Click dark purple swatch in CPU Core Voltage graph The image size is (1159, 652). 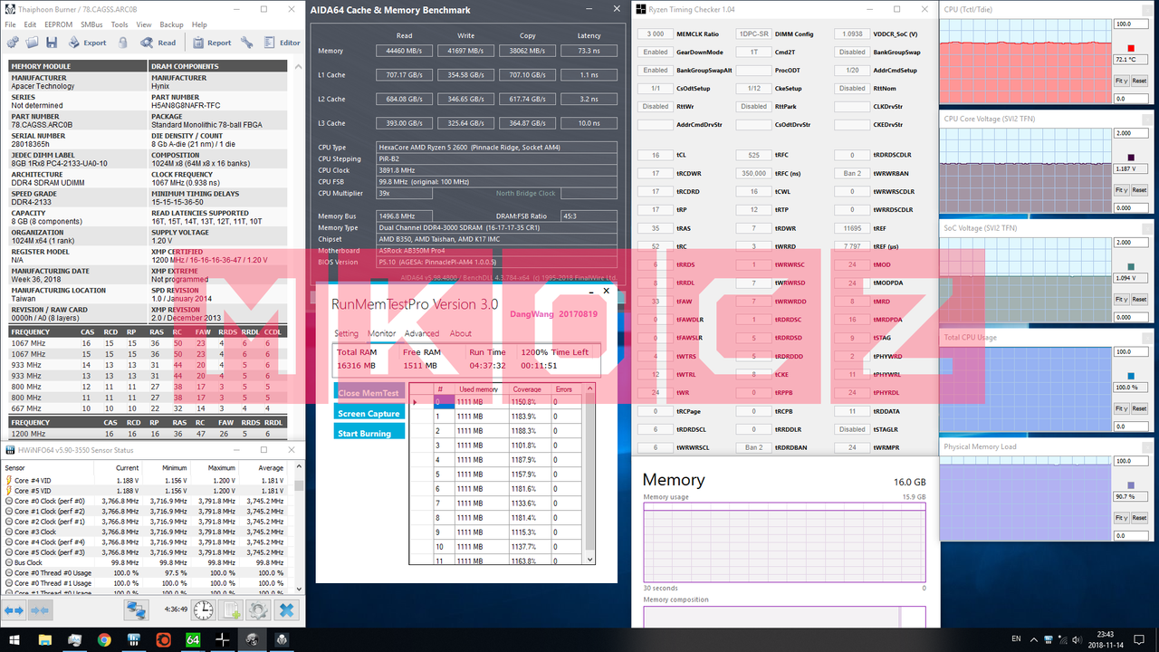(1130, 157)
